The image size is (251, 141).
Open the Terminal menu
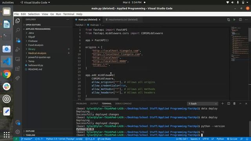tap(69, 14)
